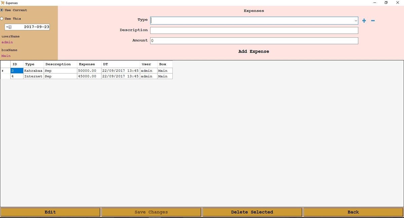Click the blue plus icon beside Type
This screenshot has width=404, height=218.
[364, 21]
